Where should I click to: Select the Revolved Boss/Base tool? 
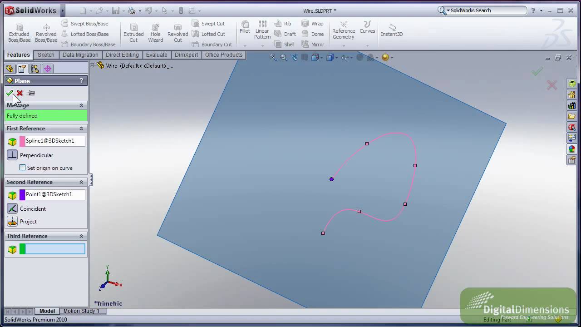[46, 33]
